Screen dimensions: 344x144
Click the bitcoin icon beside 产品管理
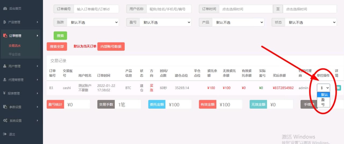[5, 22]
